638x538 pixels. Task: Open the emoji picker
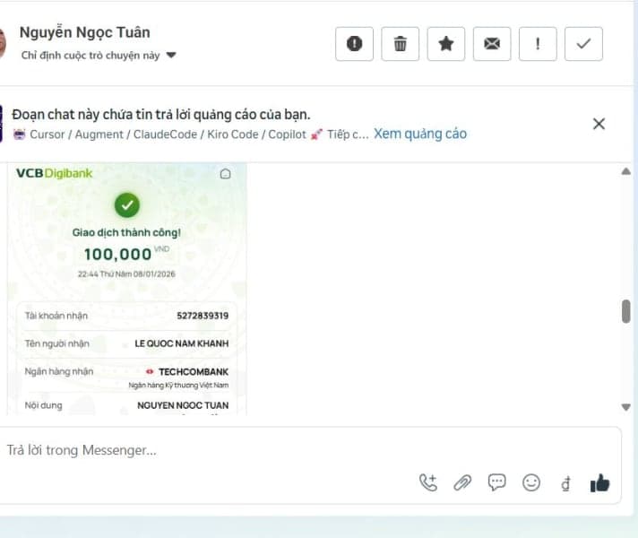[531, 482]
